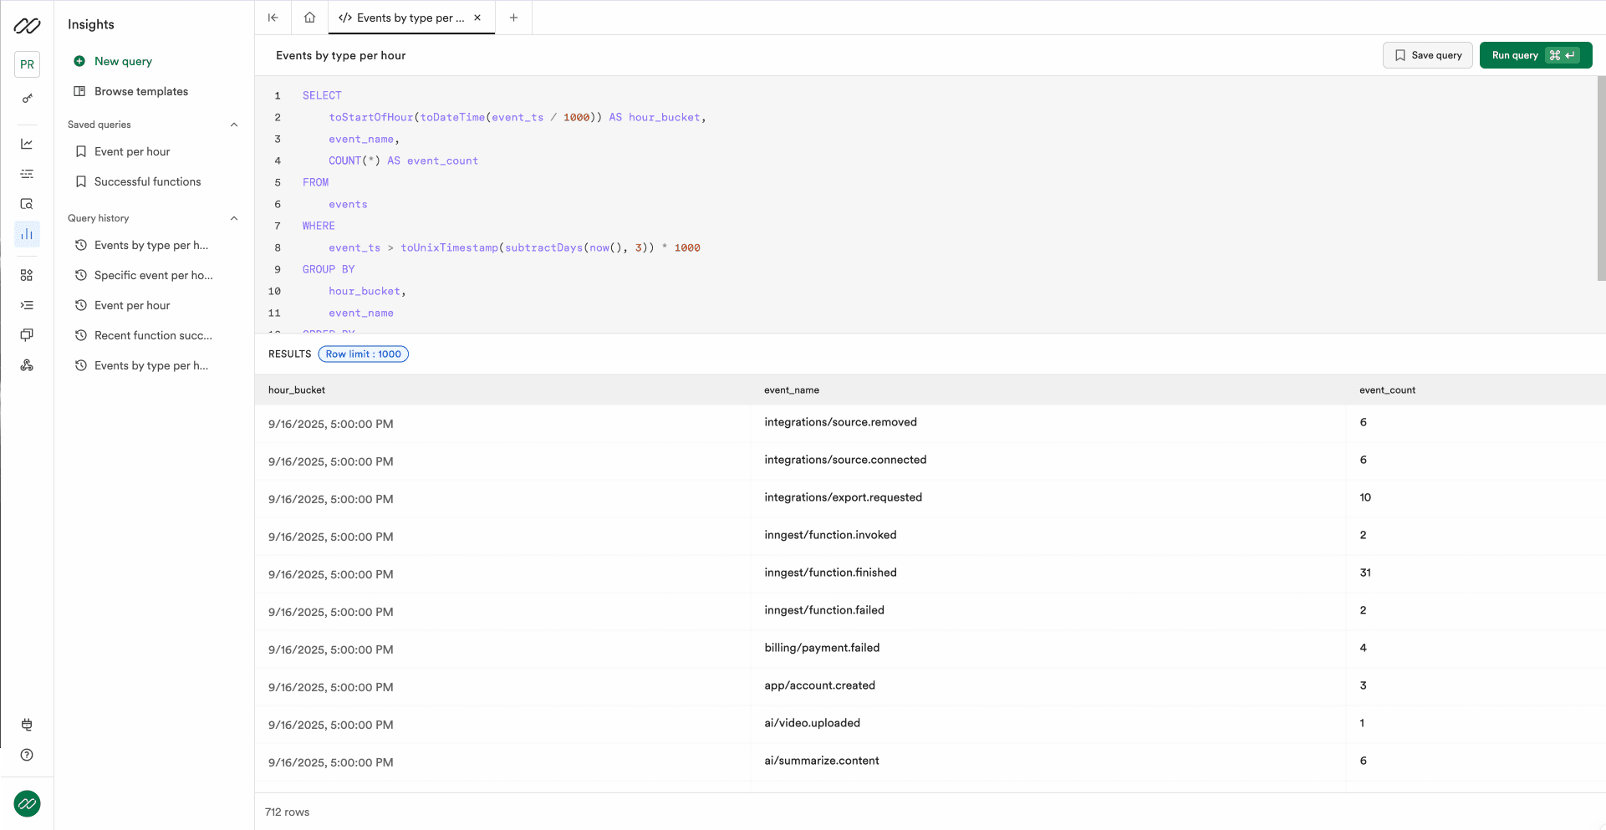Click the help question-mark icon
The height and width of the screenshot is (830, 1606).
[27, 755]
